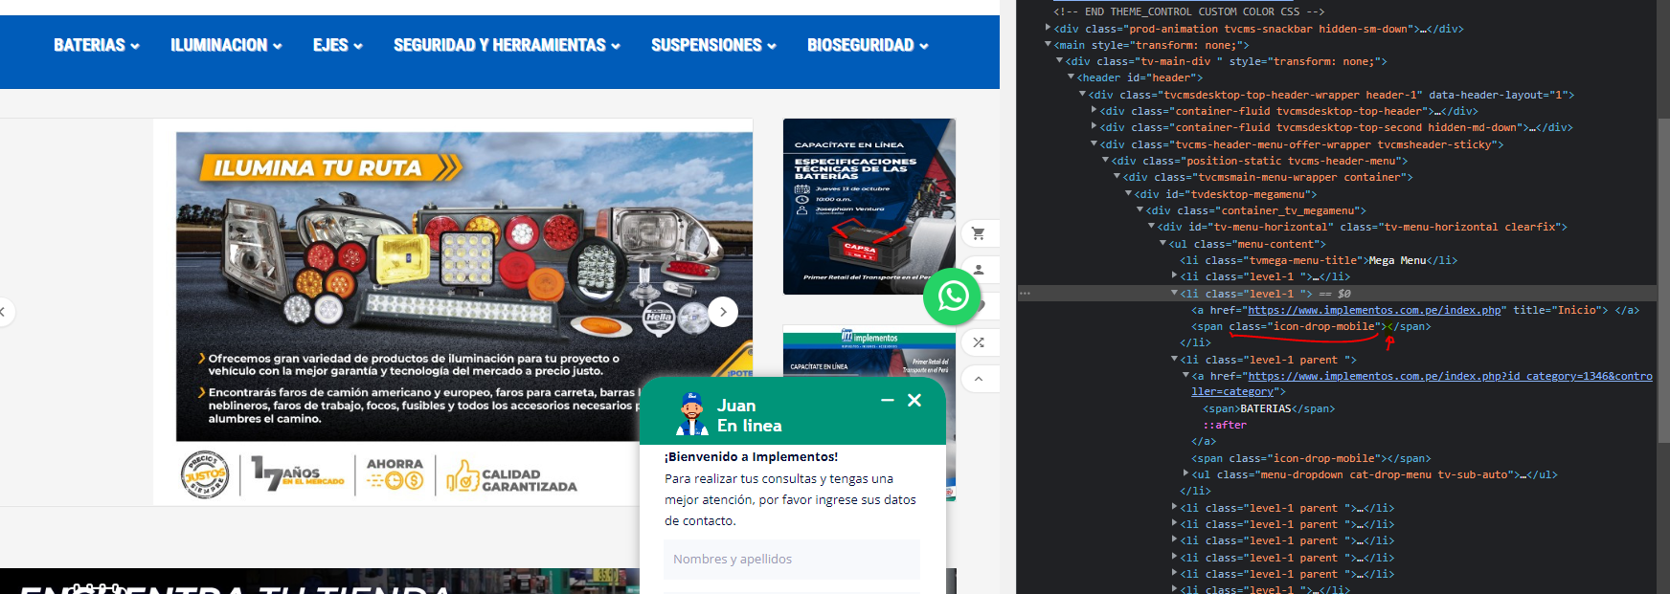Expand tvcmsdesktop-top-second hidden-md-down div
Viewport: 1670px width, 594px height.
click(x=1095, y=126)
